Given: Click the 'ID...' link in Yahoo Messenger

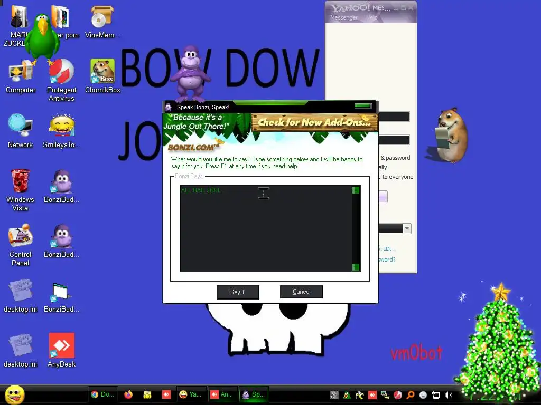Looking at the screenshot, I should click(387, 249).
